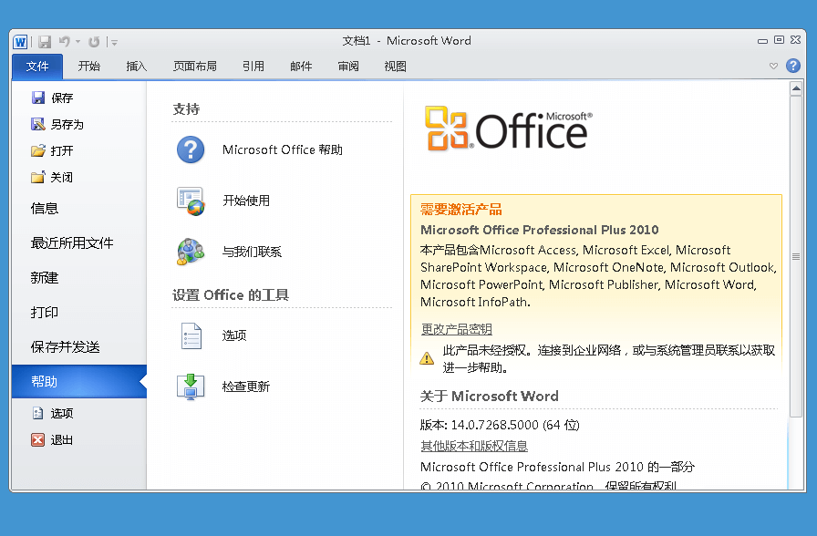The height and width of the screenshot is (536, 817).
Task: Open the 其他版本和版权信息 link
Action: [474, 446]
